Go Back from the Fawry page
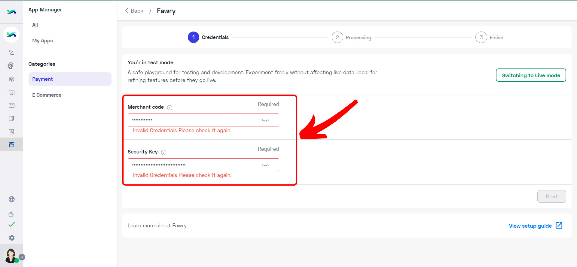Viewport: 577px width, 267px height. tap(134, 11)
